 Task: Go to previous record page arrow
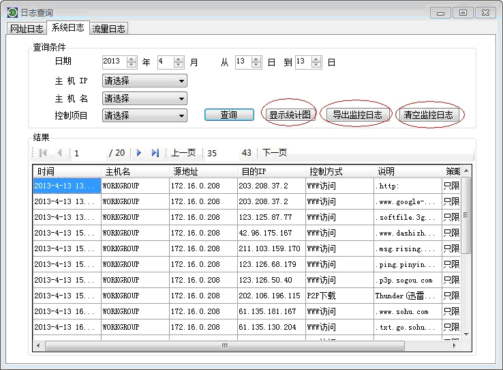(59, 153)
